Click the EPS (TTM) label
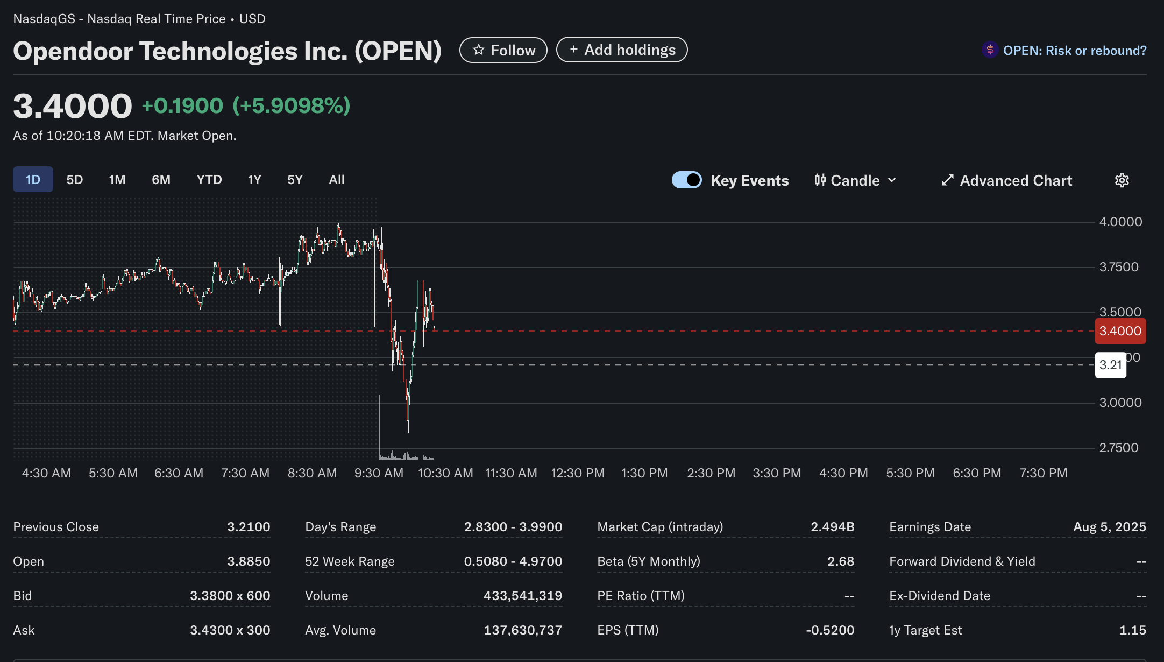The width and height of the screenshot is (1164, 662). [x=628, y=630]
